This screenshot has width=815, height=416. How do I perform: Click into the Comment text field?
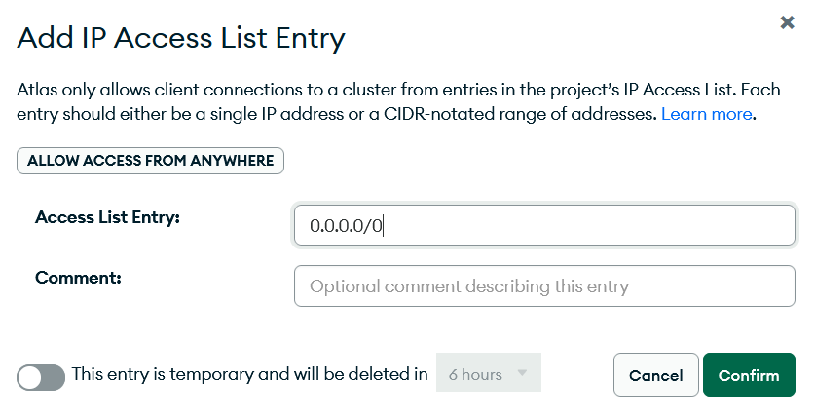544,286
